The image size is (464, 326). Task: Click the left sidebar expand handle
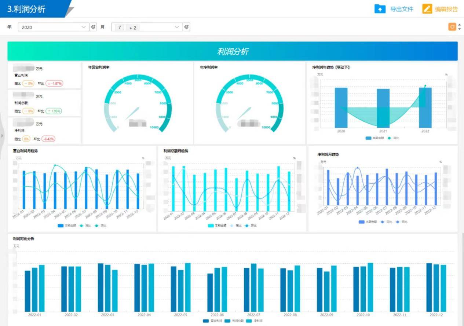click(x=2, y=136)
